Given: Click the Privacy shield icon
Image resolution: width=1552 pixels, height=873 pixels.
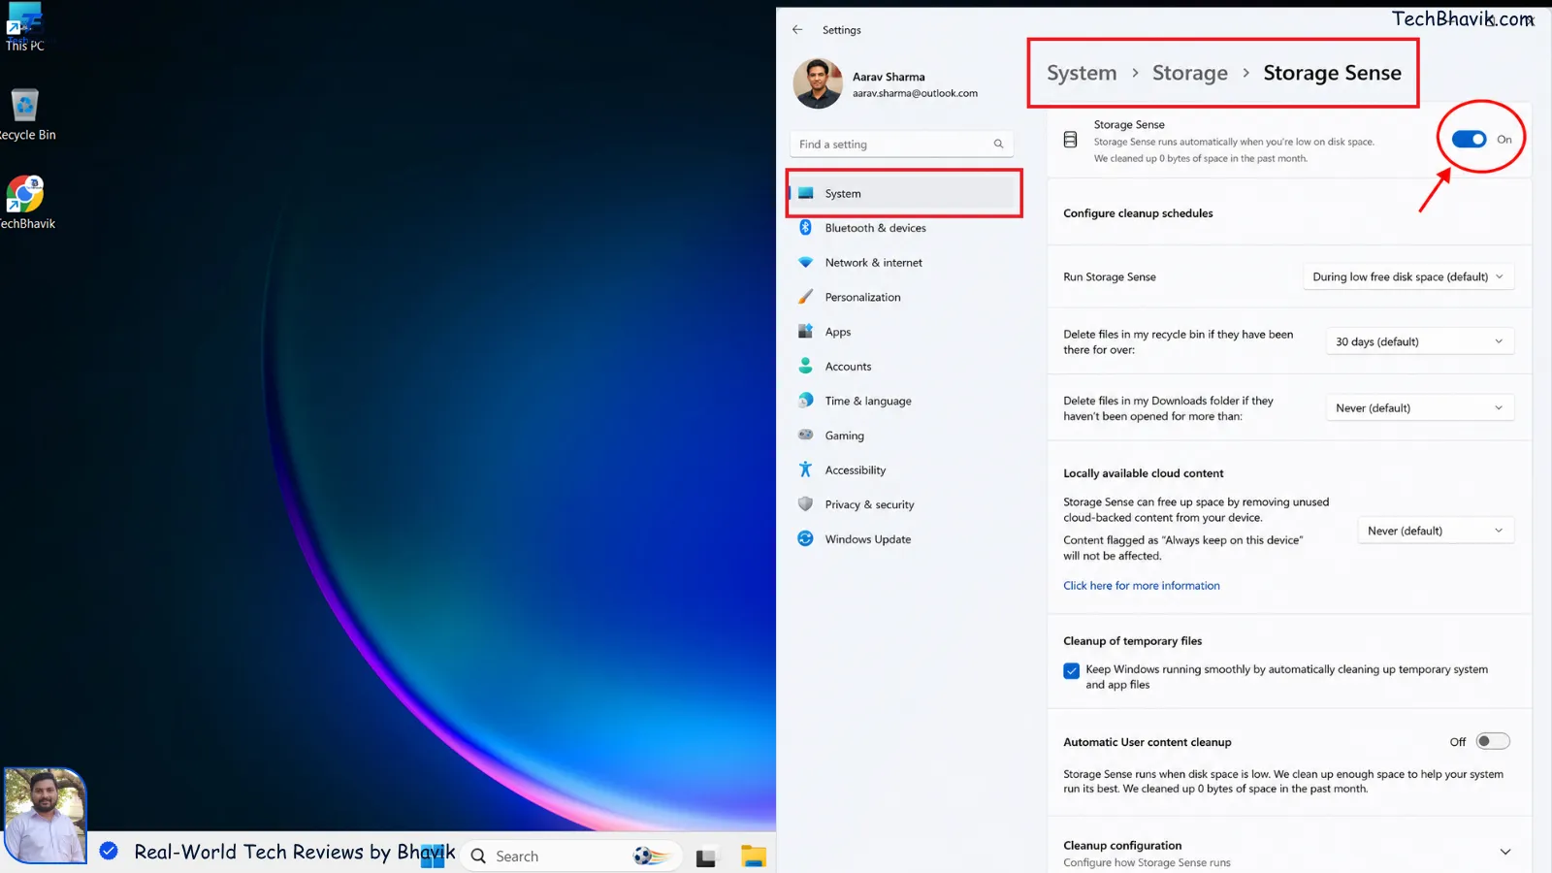Looking at the screenshot, I should click(805, 504).
